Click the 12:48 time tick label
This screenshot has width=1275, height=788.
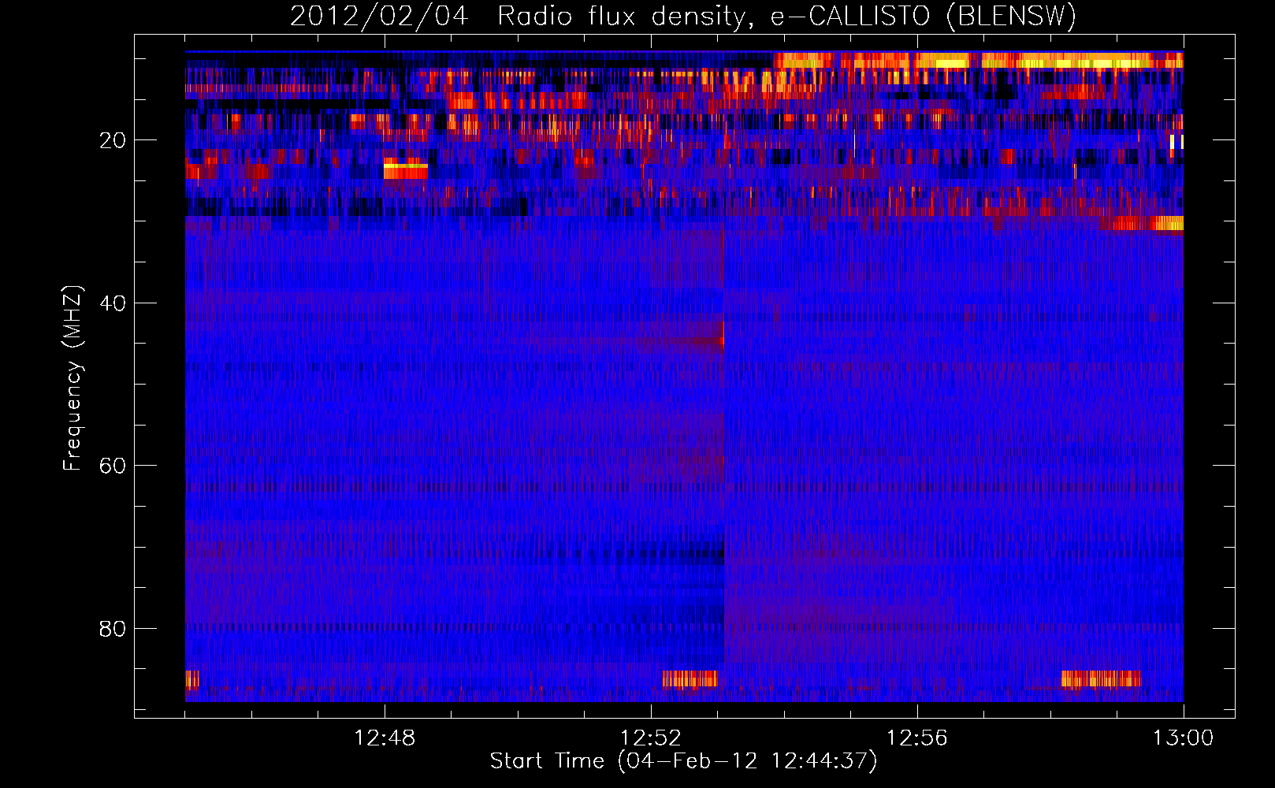point(385,738)
